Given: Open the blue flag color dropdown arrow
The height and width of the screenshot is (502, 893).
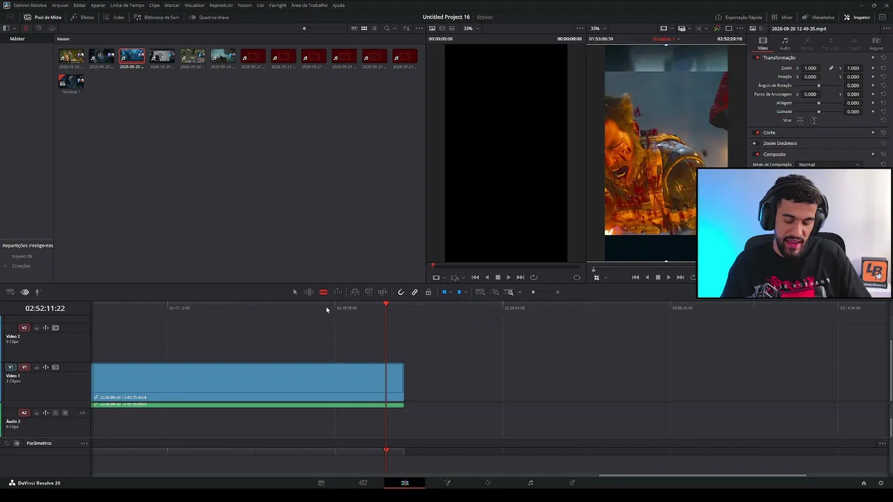Looking at the screenshot, I should (451, 292).
